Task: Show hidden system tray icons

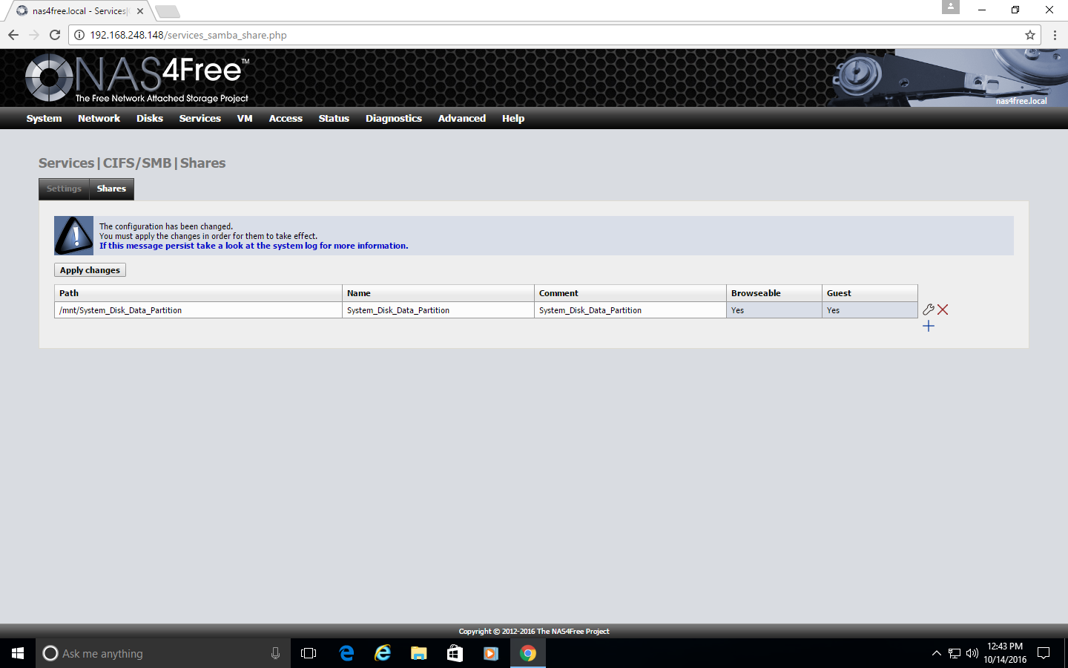Action: tap(936, 653)
